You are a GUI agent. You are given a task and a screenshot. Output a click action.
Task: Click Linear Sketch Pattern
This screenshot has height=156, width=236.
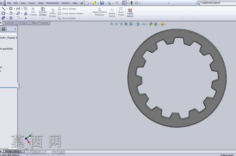70,13
